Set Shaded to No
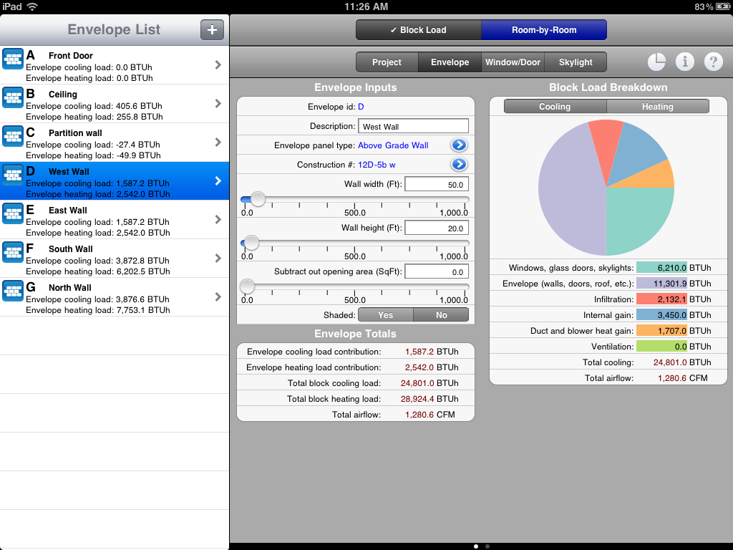The width and height of the screenshot is (733, 550). coord(441,315)
